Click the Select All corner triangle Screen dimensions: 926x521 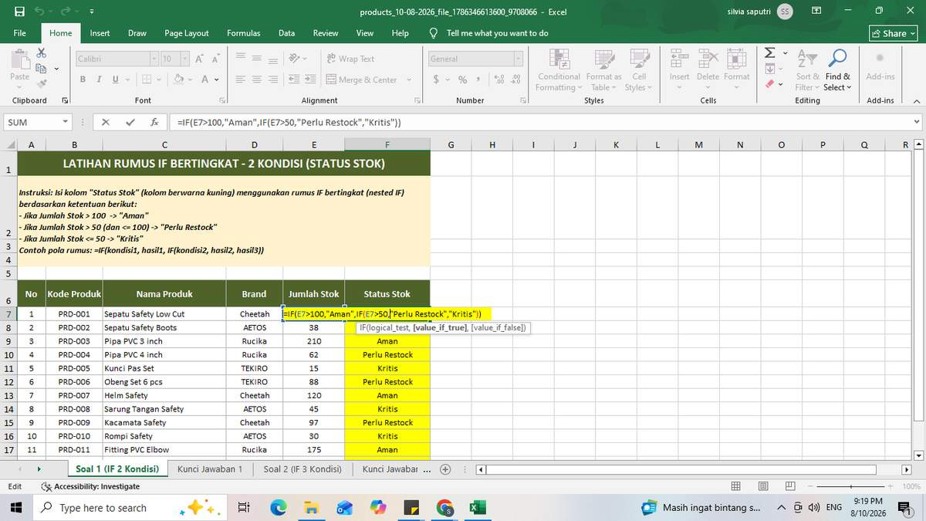click(x=8, y=144)
